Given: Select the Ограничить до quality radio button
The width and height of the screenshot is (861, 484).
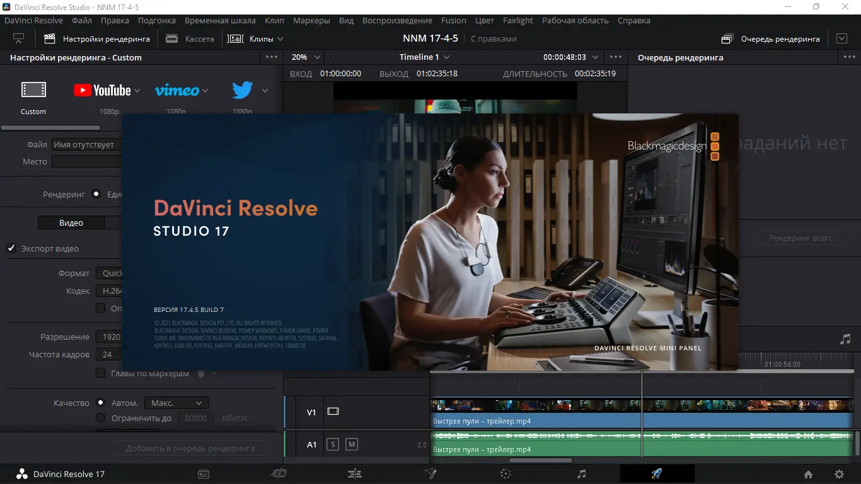Looking at the screenshot, I should coord(100,418).
